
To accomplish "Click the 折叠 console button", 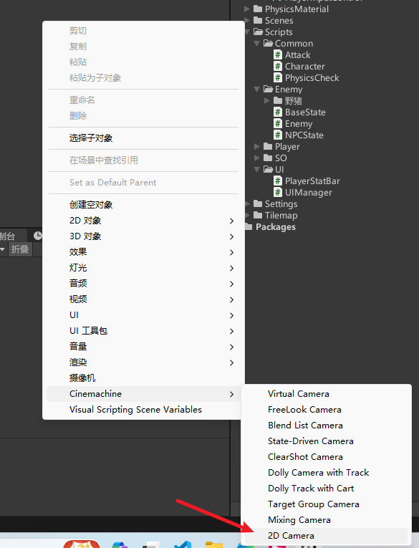I will click(x=20, y=249).
